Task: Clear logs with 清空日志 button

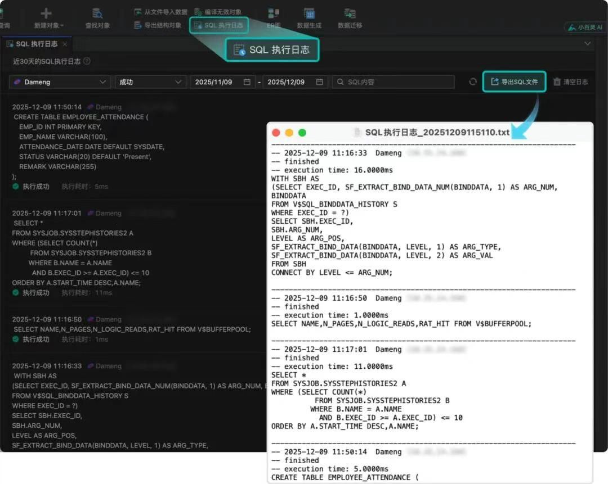Action: [570, 82]
